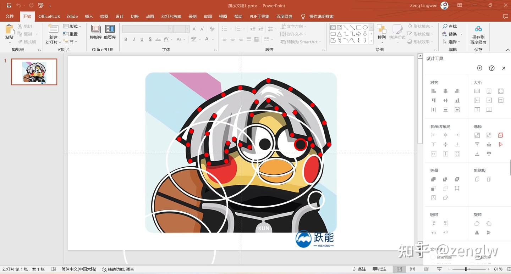
Task: Click rotate left icon in 旋转 section
Action: 477,223
